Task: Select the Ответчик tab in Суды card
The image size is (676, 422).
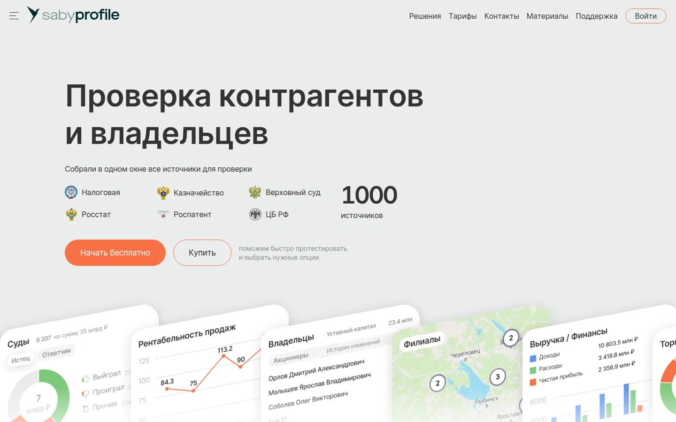Action: click(x=57, y=353)
